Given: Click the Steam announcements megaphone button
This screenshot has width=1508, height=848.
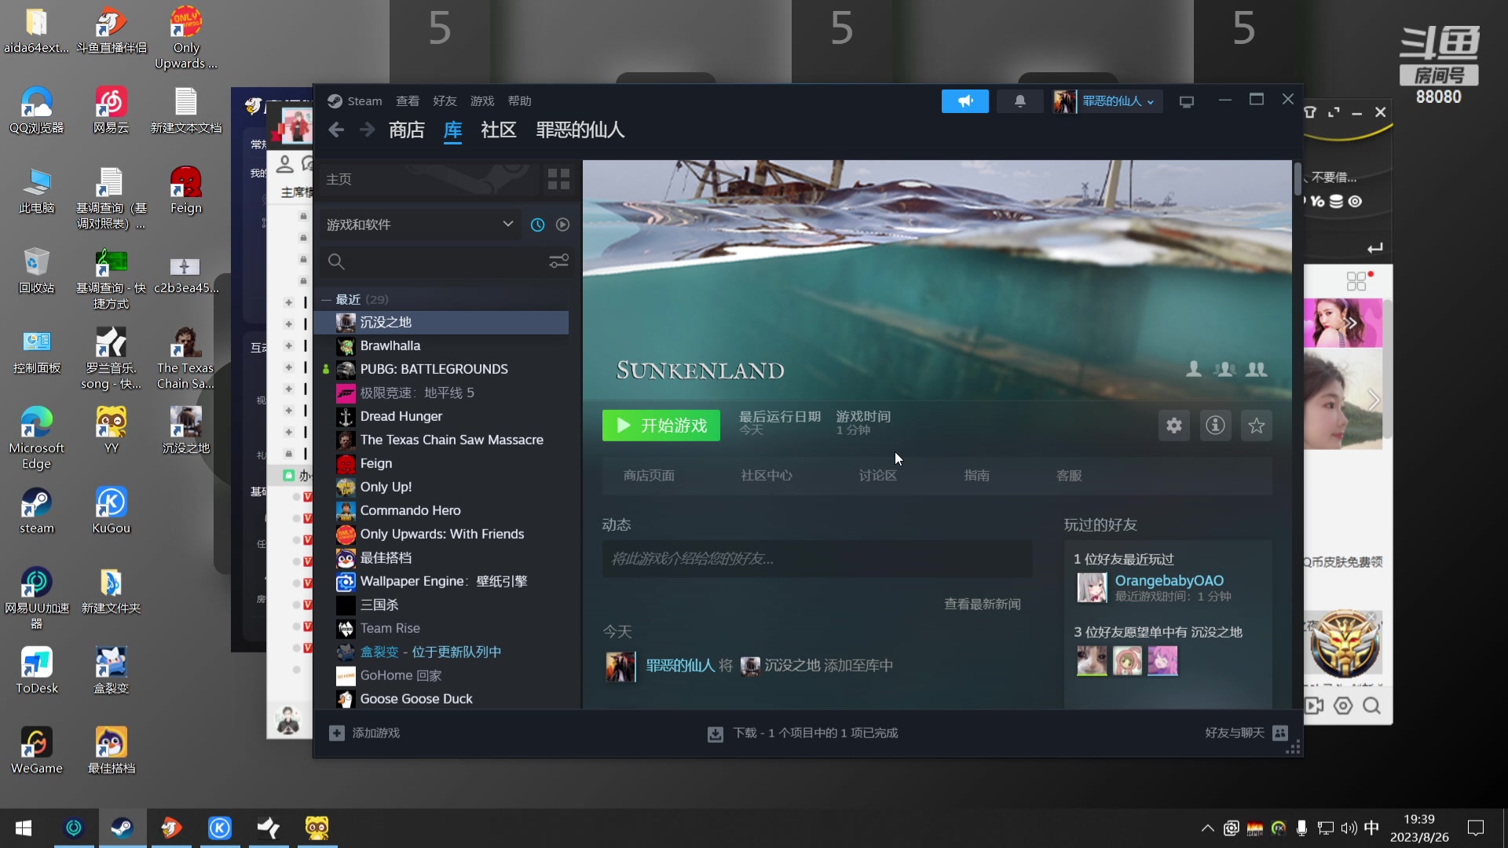Looking at the screenshot, I should coord(964,101).
